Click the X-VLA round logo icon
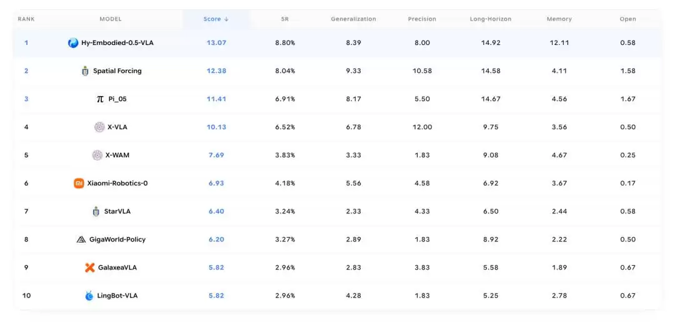 (99, 127)
